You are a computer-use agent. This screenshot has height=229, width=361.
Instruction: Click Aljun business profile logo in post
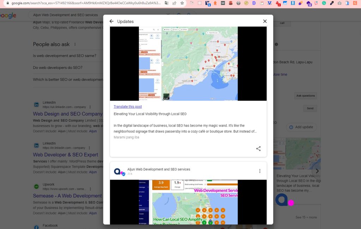pyautogui.click(x=120, y=171)
